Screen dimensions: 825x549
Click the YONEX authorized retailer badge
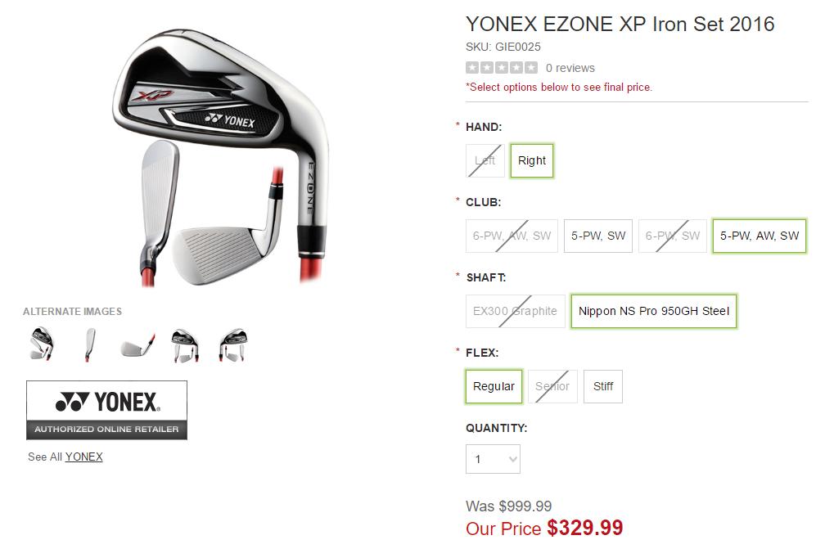[106, 410]
